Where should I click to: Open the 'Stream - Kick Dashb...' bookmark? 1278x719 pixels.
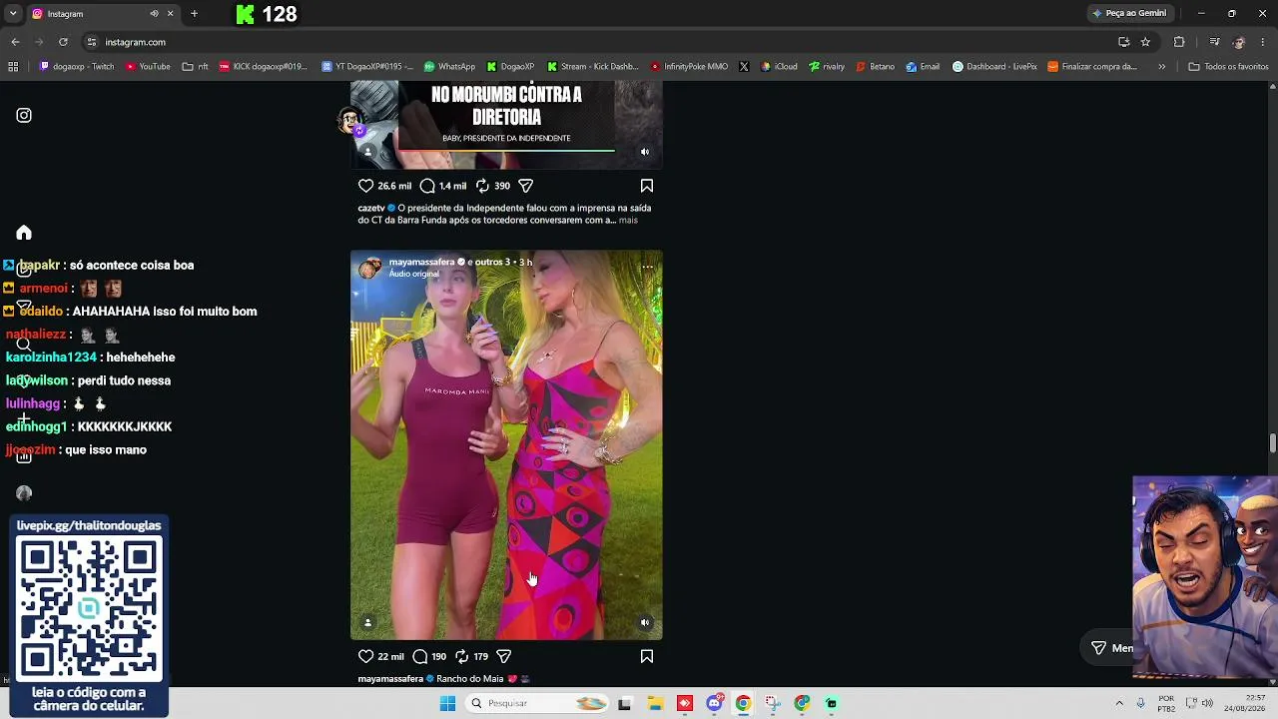tap(593, 67)
